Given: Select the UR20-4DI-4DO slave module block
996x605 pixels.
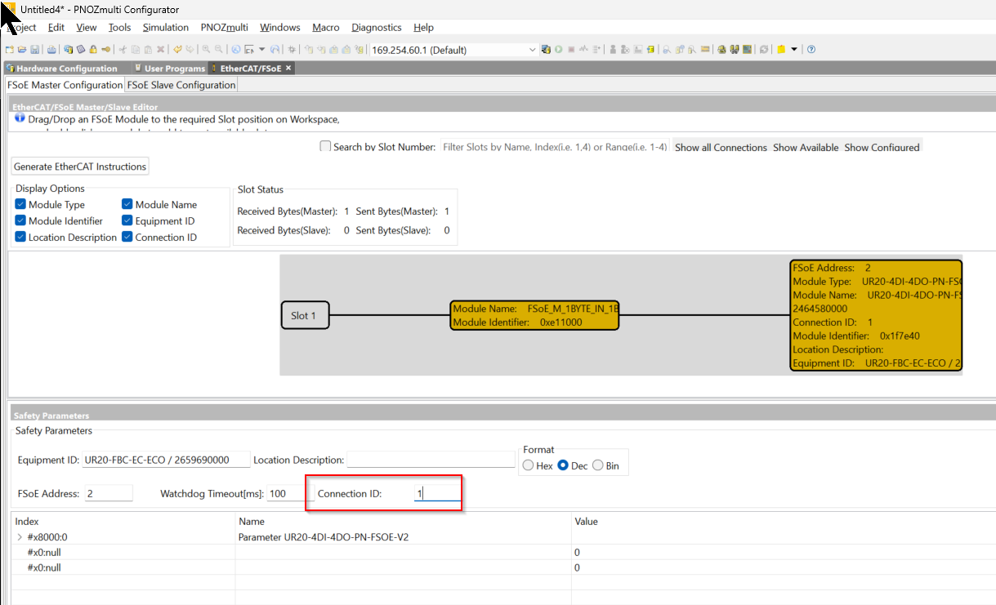Looking at the screenshot, I should click(x=876, y=315).
